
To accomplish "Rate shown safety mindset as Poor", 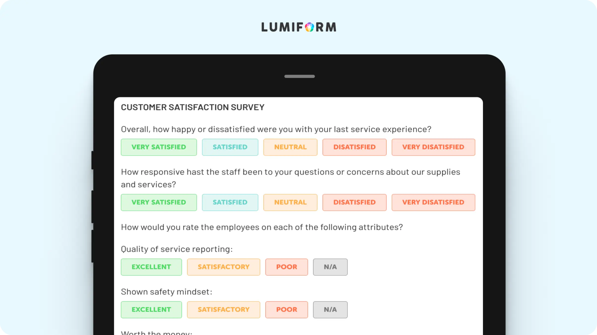I will click(x=287, y=310).
